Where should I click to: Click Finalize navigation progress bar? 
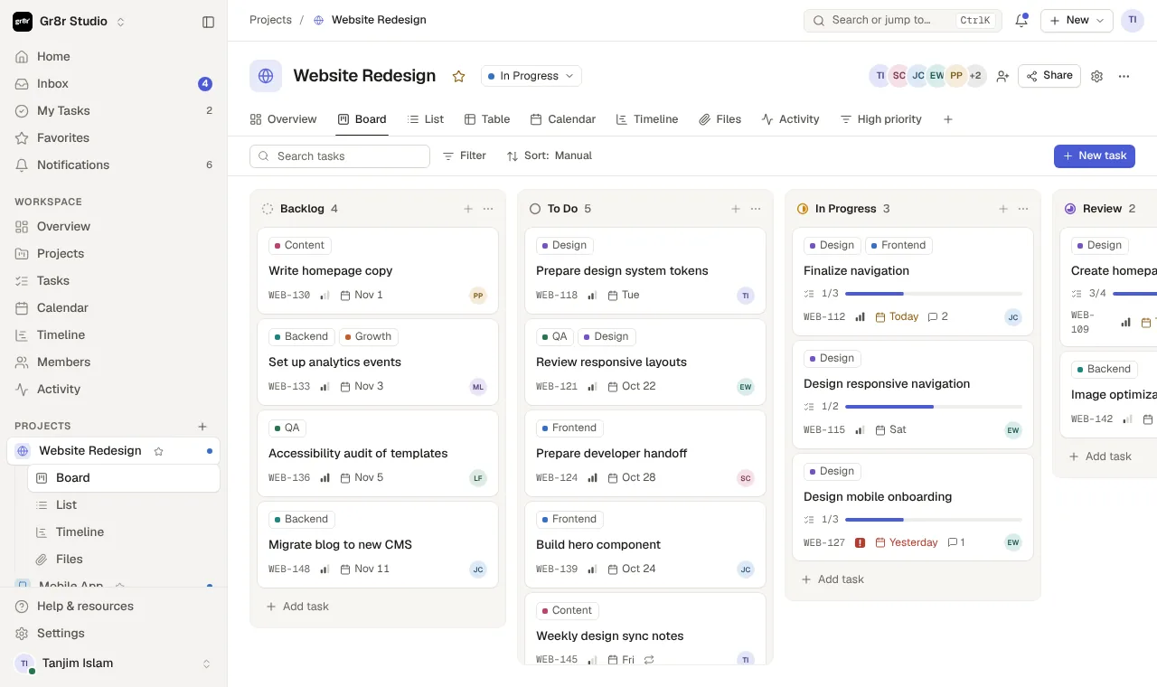click(x=934, y=294)
